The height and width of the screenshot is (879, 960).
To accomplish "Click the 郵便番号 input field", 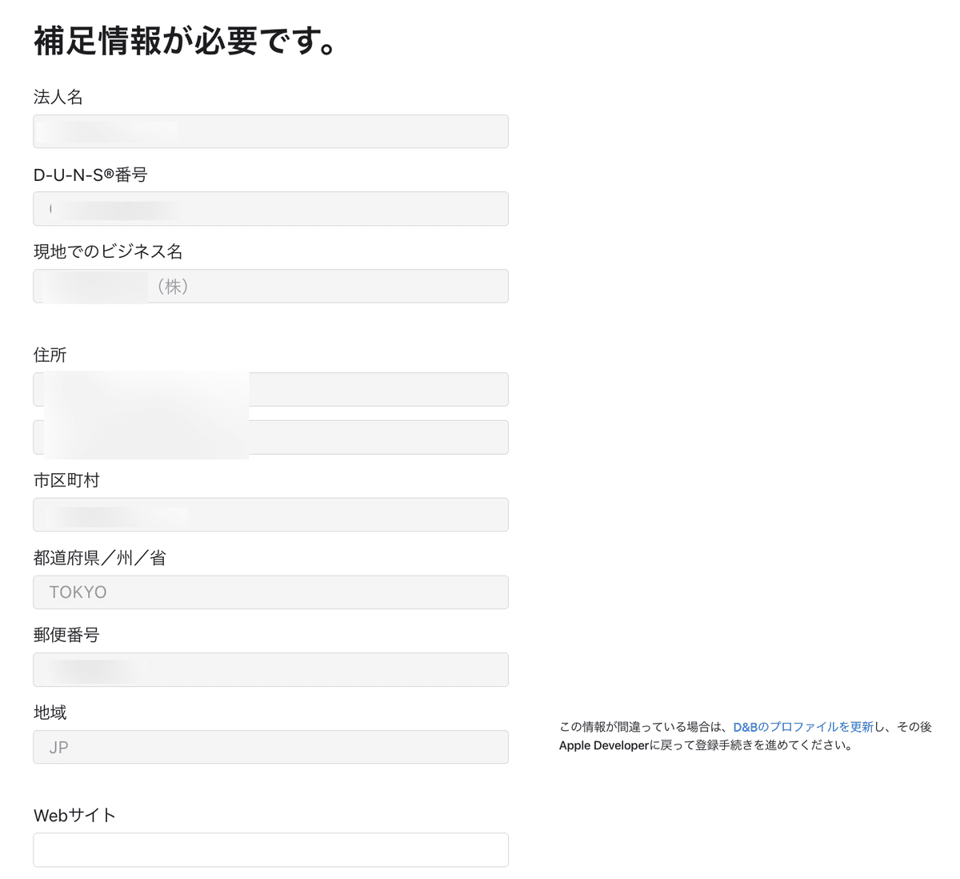I will click(x=270, y=669).
